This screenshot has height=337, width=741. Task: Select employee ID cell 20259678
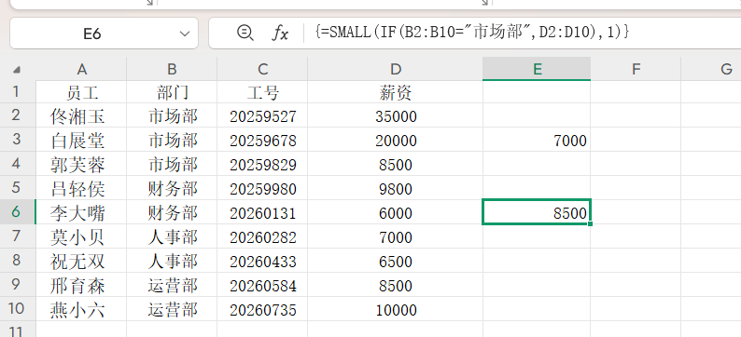coord(262,140)
